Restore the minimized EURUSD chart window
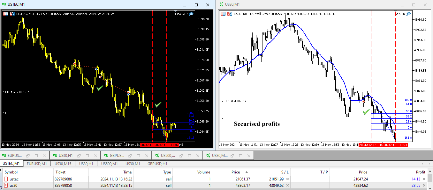 [x=28, y=156]
